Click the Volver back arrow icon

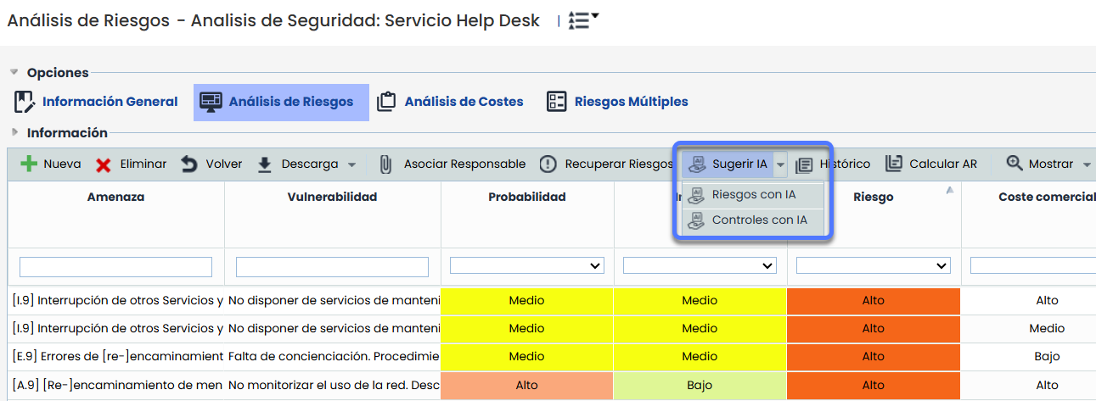click(189, 164)
